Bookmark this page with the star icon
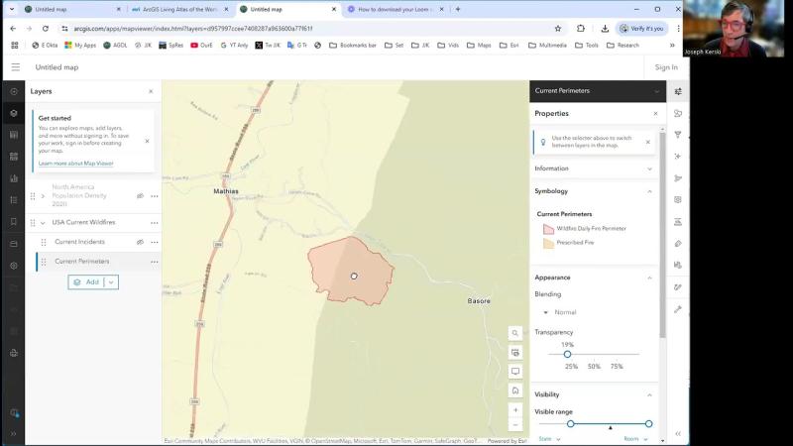This screenshot has width=793, height=446. (558, 29)
